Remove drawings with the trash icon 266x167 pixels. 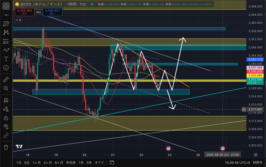click(6, 147)
